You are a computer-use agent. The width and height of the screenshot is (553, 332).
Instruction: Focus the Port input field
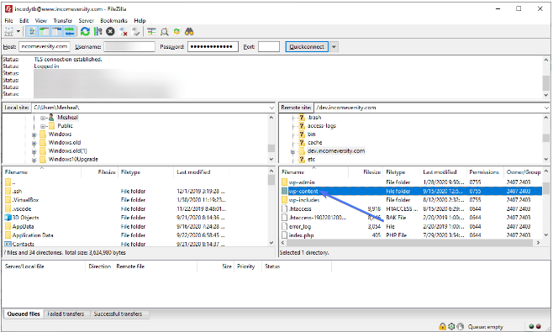coord(269,46)
